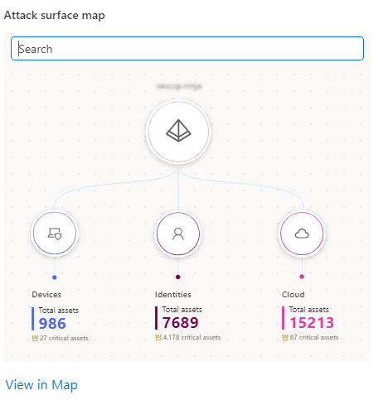Select the Devices node icon
Image resolution: width=378 pixels, height=400 pixels.
(55, 234)
